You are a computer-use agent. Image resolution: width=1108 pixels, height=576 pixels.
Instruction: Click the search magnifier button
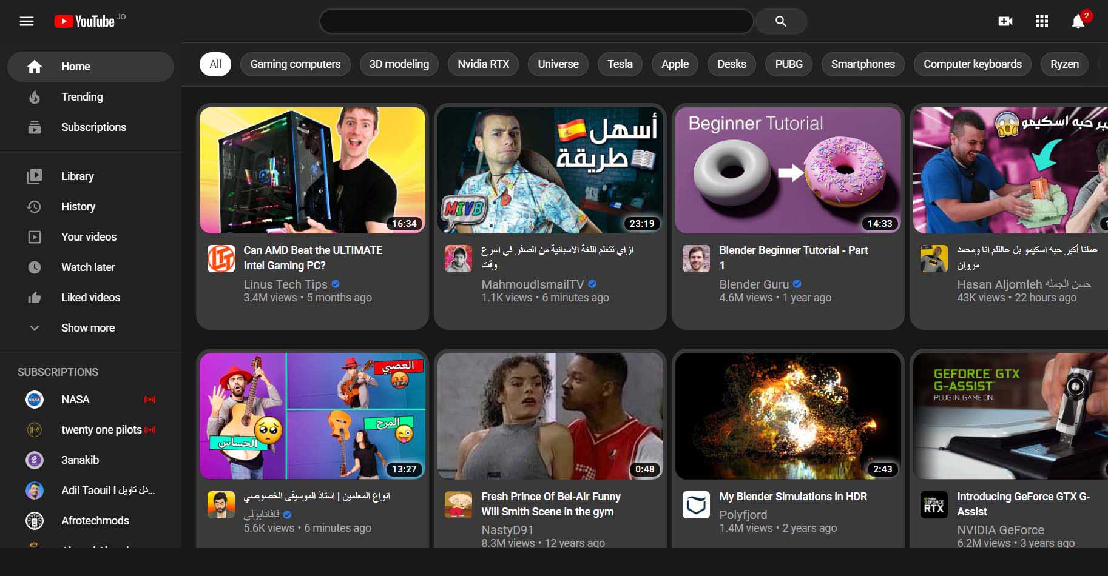[x=781, y=21]
